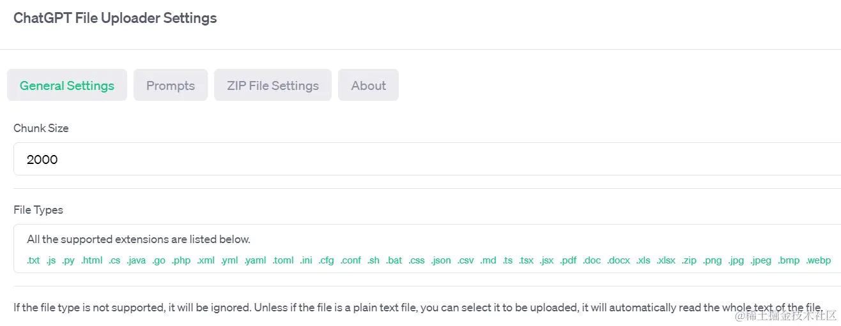Click the .txt extension tag
The width and height of the screenshot is (841, 326).
[x=33, y=260]
